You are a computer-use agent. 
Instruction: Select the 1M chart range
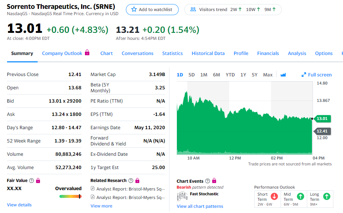point(204,75)
